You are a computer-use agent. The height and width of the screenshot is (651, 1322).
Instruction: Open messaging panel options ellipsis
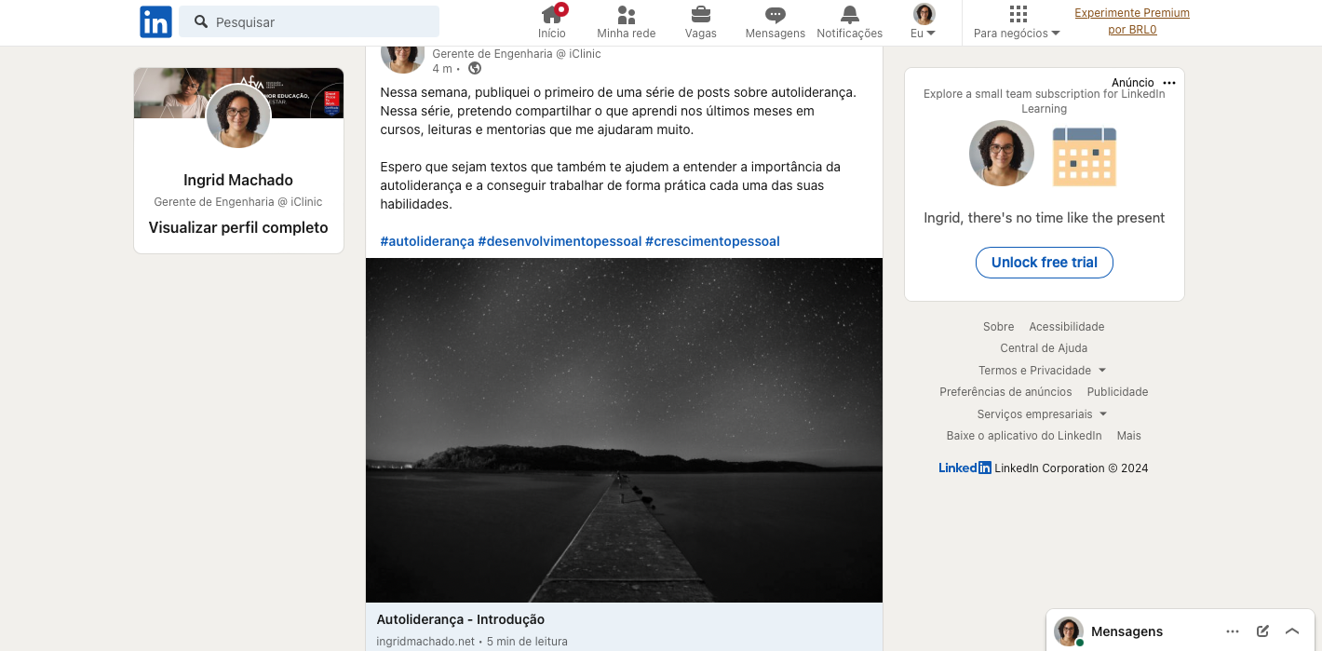tap(1233, 631)
